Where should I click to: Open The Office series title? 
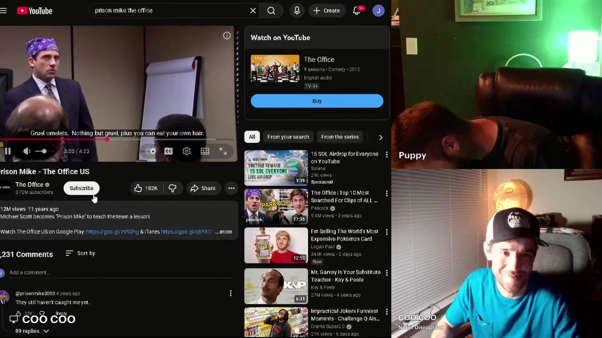tap(319, 60)
